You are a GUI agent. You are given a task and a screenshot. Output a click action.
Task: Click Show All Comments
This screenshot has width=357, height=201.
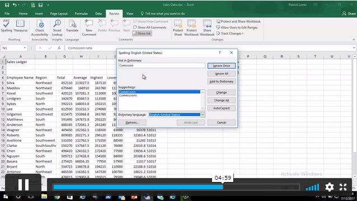pyautogui.click(x=149, y=27)
